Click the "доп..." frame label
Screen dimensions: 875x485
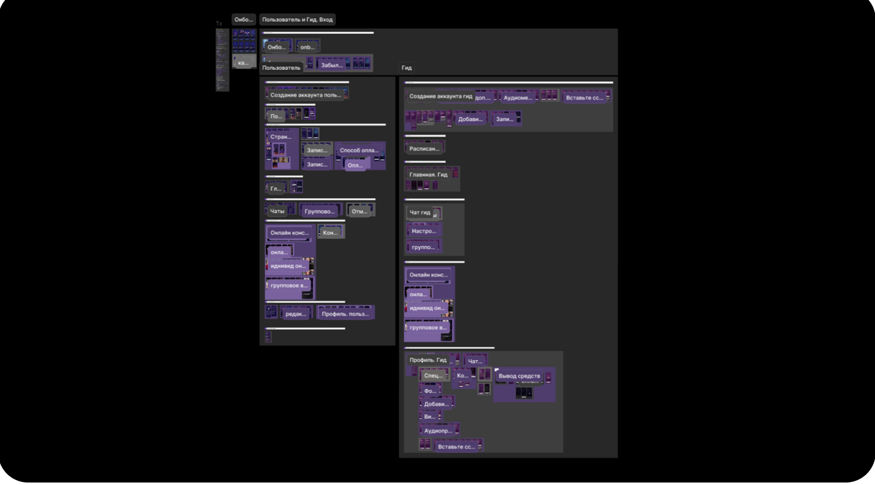click(483, 98)
